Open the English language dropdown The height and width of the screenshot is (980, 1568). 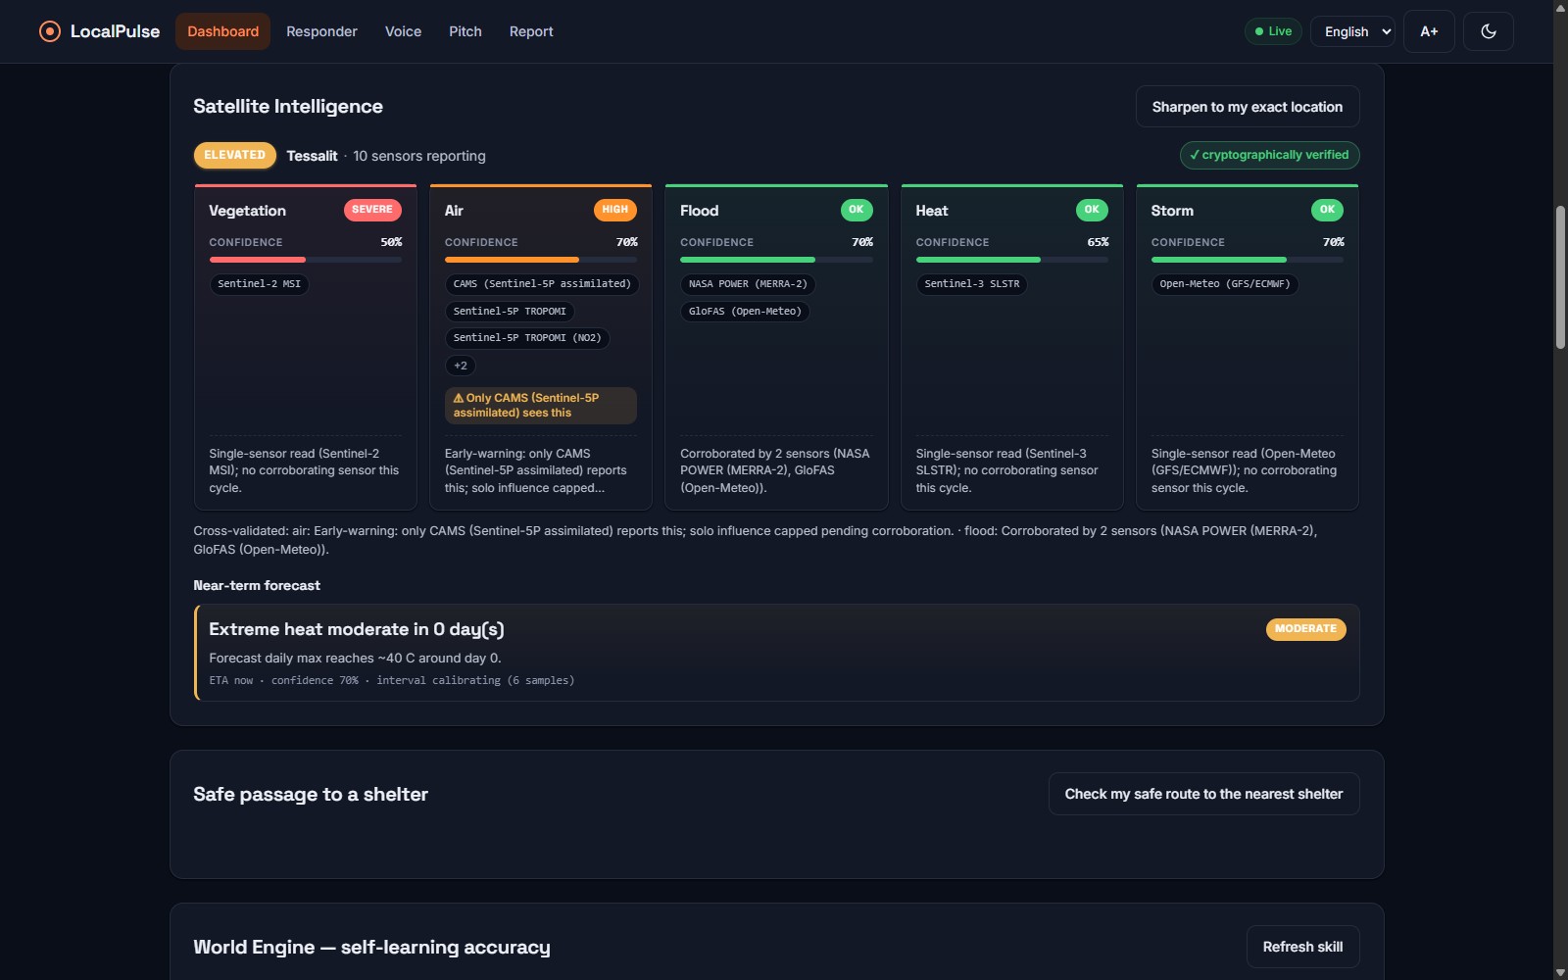pyautogui.click(x=1352, y=31)
